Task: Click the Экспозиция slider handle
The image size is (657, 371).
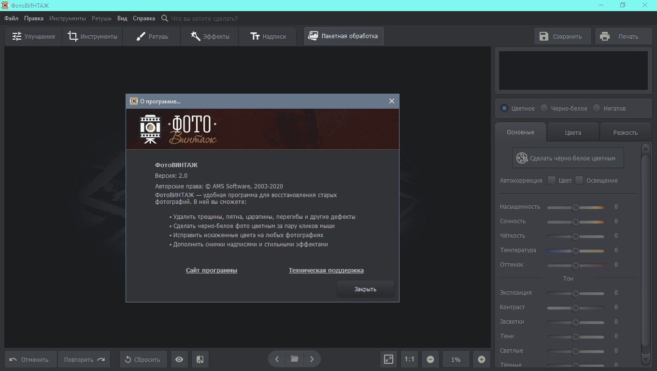Action: pyautogui.click(x=575, y=293)
